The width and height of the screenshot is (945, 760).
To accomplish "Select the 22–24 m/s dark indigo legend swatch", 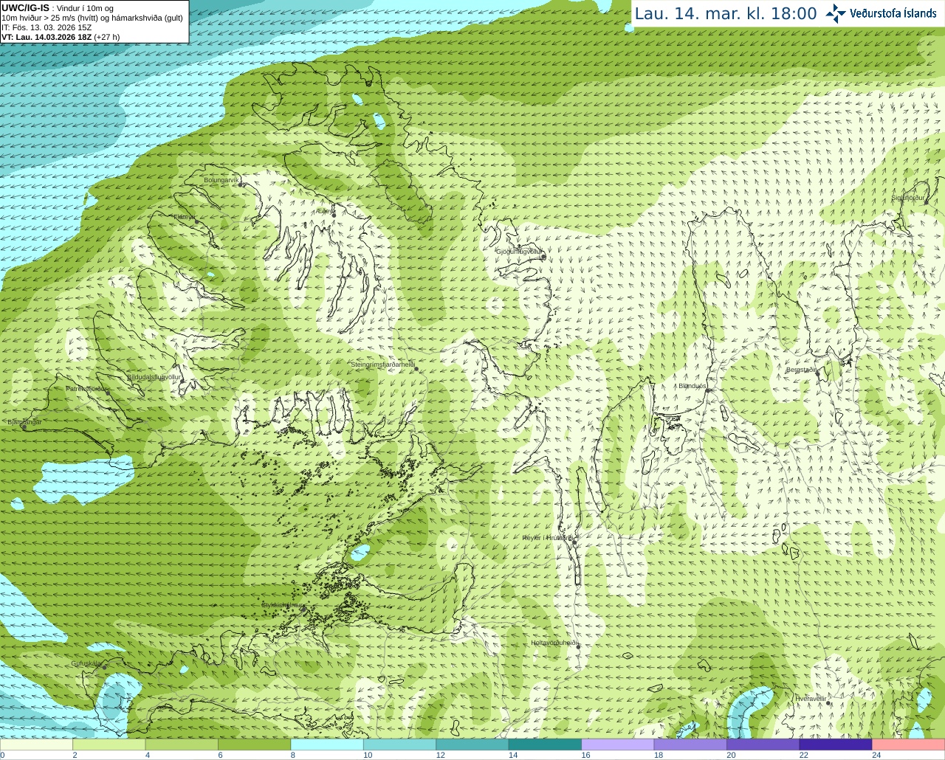I will click(x=836, y=745).
